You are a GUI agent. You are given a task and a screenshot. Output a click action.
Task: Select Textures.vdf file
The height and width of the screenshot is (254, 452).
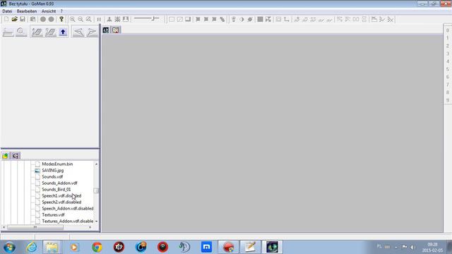click(x=54, y=214)
